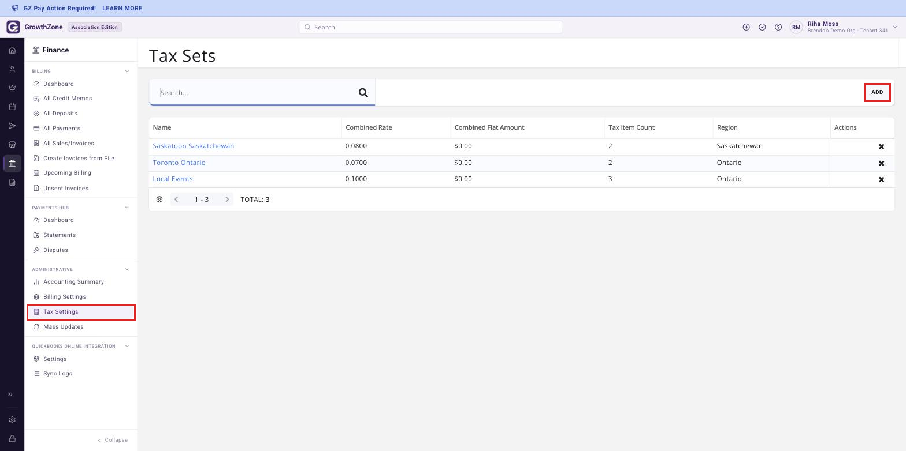
Task: Click the ADD button
Action: coord(877,92)
